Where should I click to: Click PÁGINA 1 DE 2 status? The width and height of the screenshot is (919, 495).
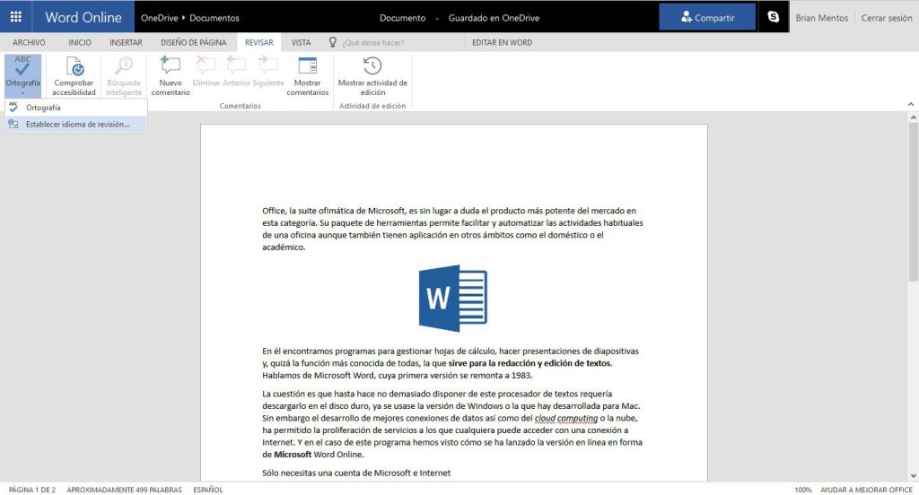tap(32, 490)
